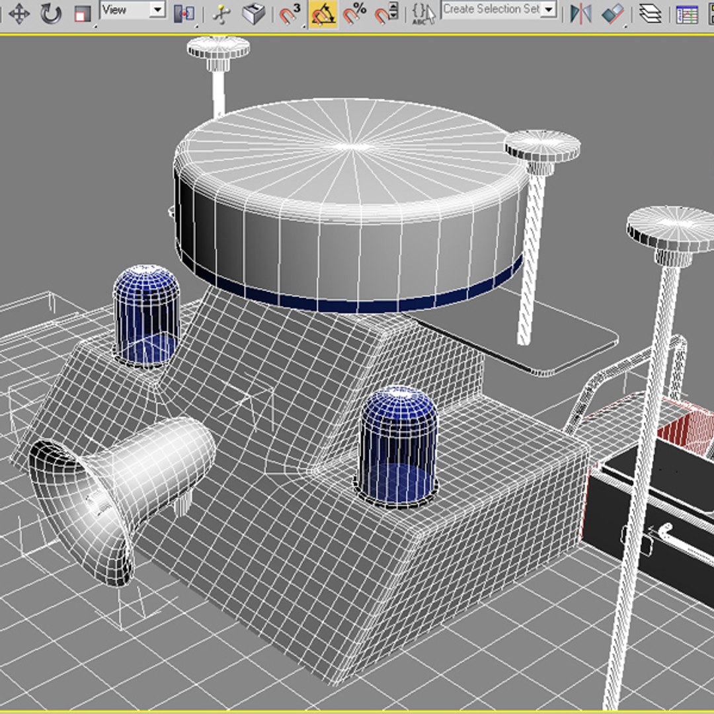Expand the Create Selection Set dropdown arrow
This screenshot has width=714, height=714.
pyautogui.click(x=549, y=9)
